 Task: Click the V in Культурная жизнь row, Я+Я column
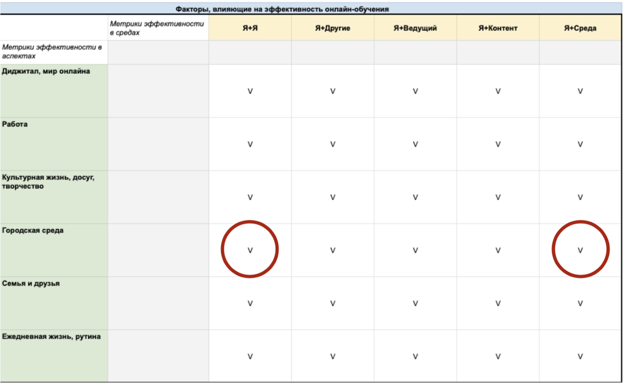(x=250, y=197)
